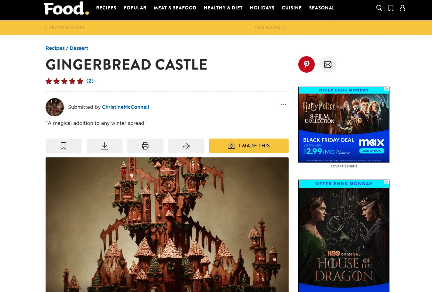The height and width of the screenshot is (292, 432).
Task: Open the Meat & Seafood menu
Action: [175, 8]
